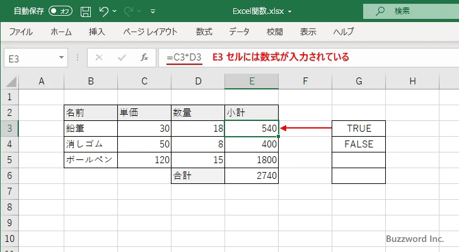Click cell containing 数量
The image size is (459, 252).
[x=198, y=113]
